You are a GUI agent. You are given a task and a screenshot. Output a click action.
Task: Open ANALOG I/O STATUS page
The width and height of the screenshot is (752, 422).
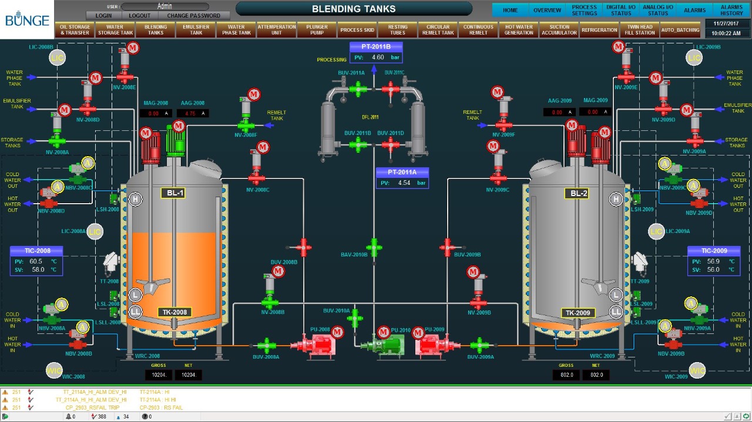pos(658,10)
